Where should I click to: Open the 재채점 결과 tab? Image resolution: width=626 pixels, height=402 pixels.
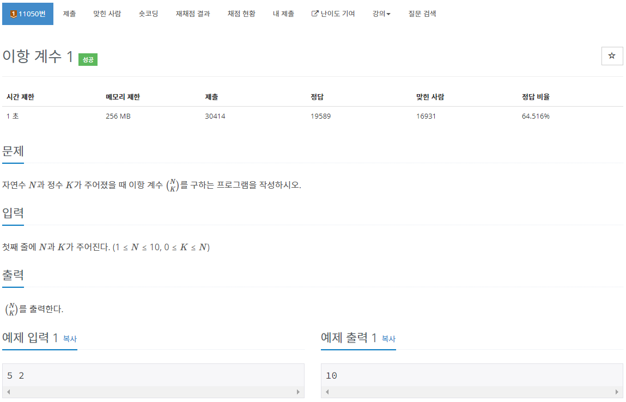tap(193, 14)
